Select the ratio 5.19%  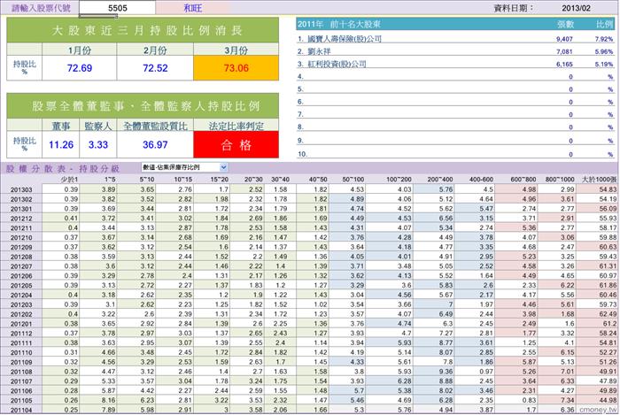click(x=604, y=65)
